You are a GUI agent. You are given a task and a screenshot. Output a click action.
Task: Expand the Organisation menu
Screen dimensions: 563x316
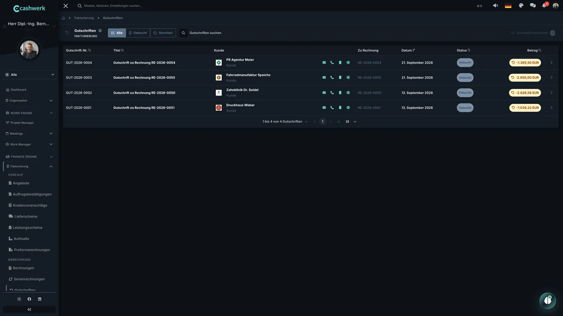[29, 100]
